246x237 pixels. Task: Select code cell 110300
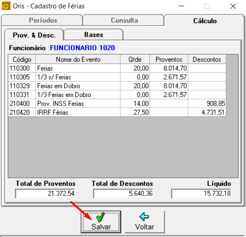point(22,68)
